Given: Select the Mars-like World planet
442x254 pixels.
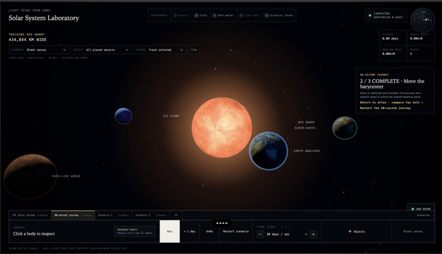Looking at the screenshot, I should coord(30,177).
